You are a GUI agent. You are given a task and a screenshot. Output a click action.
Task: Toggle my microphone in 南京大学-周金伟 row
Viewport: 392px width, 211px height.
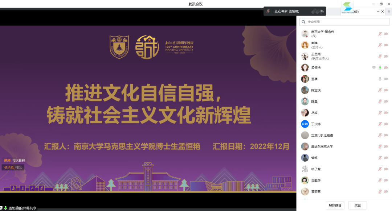pyautogui.click(x=380, y=34)
